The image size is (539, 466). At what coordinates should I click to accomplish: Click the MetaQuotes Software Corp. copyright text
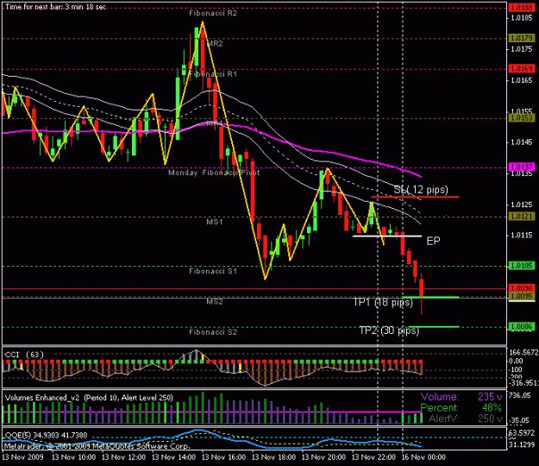[x=97, y=446]
